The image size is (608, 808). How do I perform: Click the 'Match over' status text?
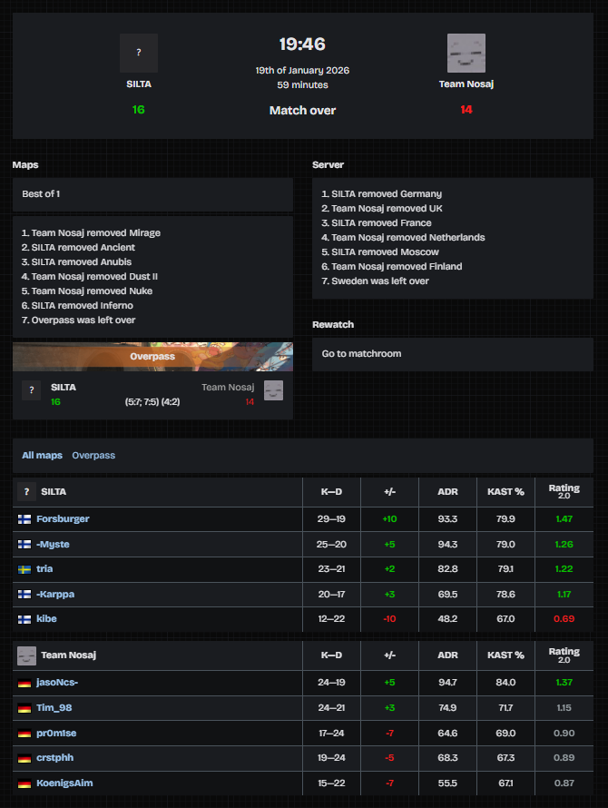302,110
